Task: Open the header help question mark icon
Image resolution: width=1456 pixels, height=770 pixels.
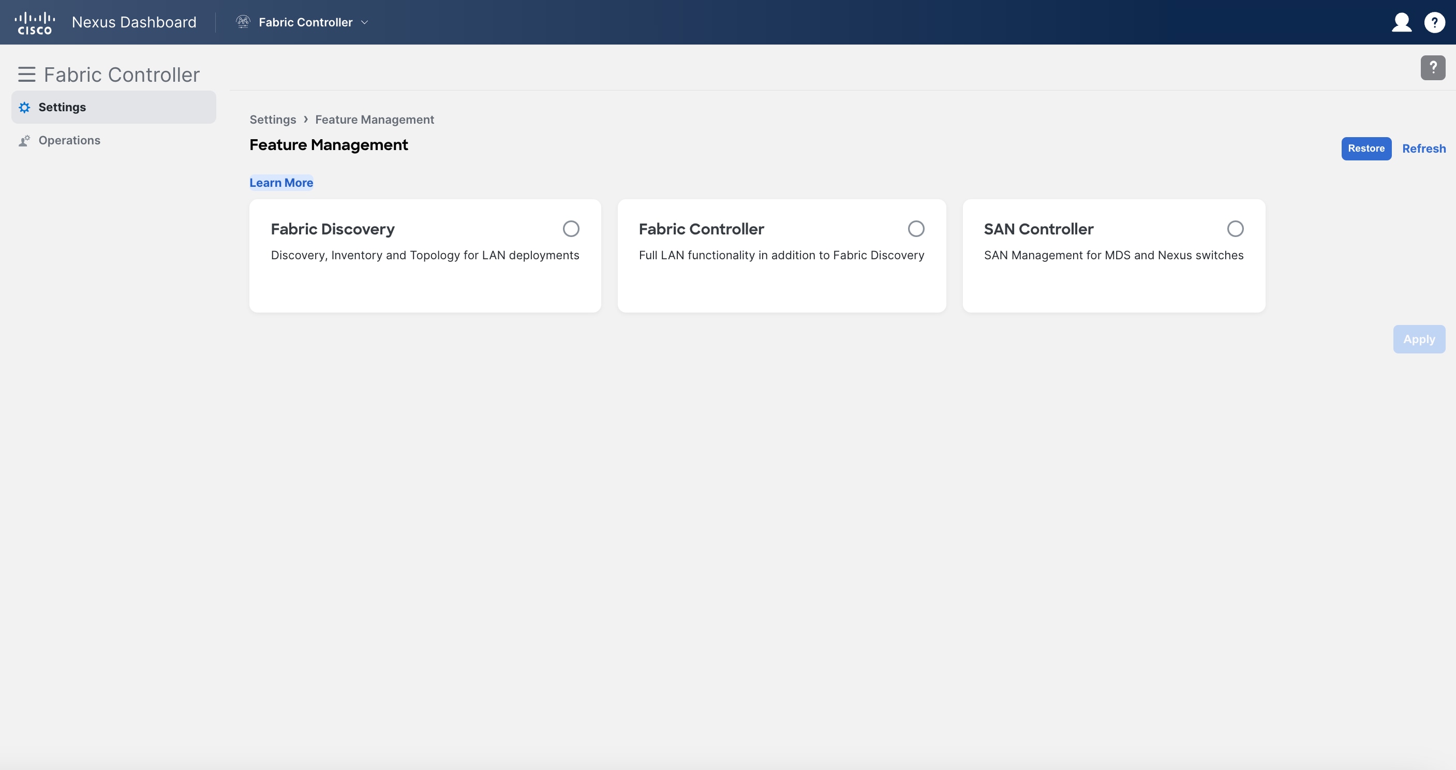Action: (x=1434, y=22)
